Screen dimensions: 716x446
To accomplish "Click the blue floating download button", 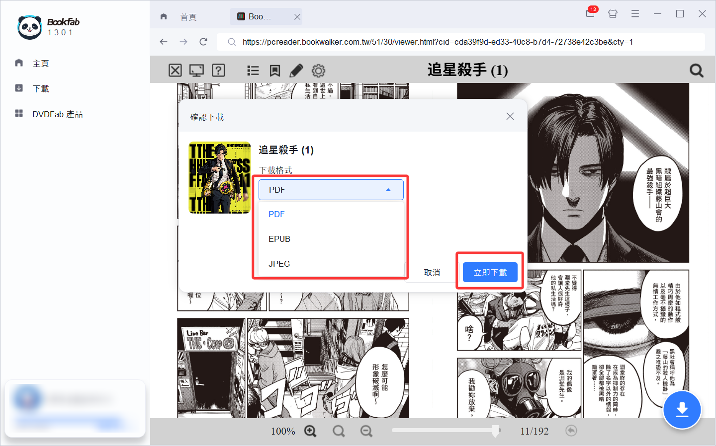I will 682,410.
